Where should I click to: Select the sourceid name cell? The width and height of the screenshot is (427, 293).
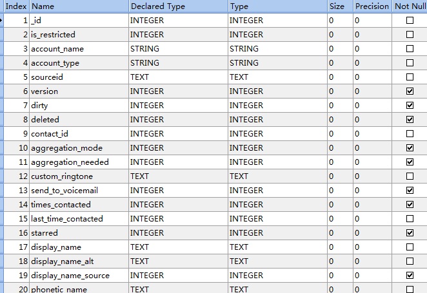point(79,77)
